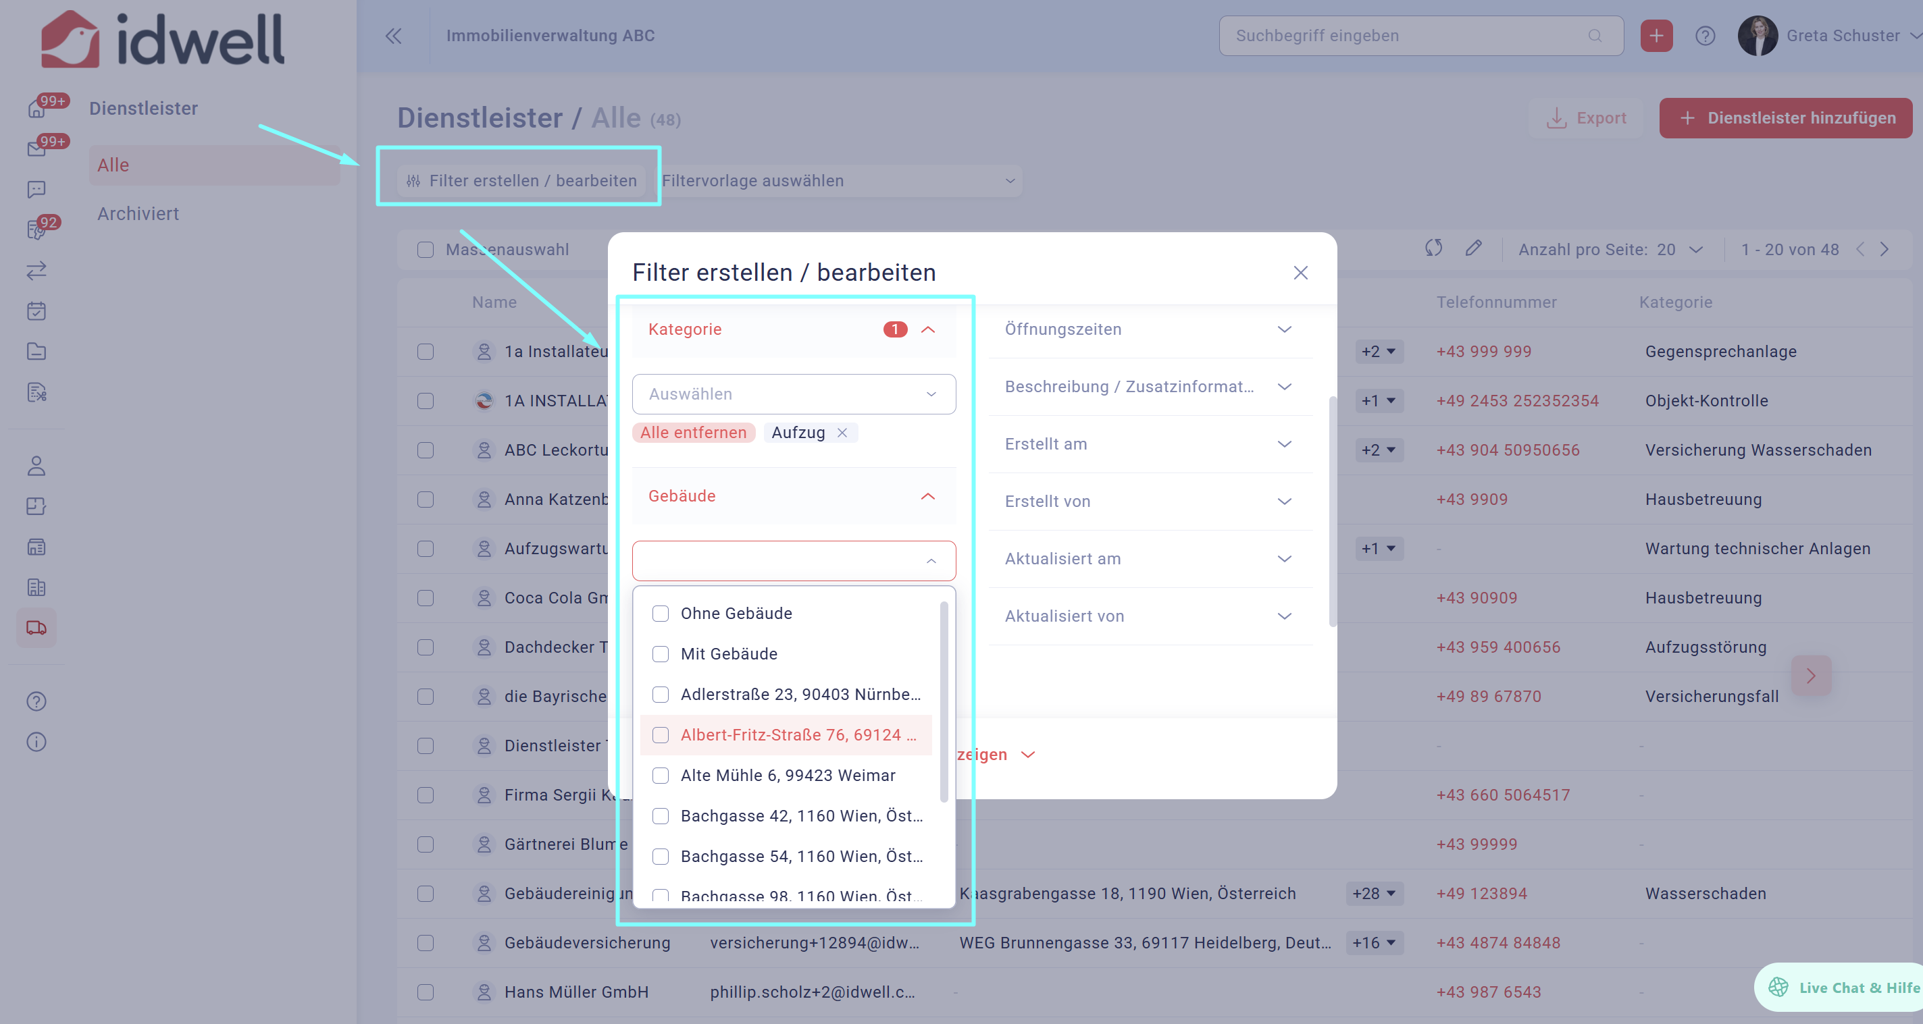Open the truck Dienstleister sidebar icon
Viewport: 1923px width, 1024px height.
point(36,628)
